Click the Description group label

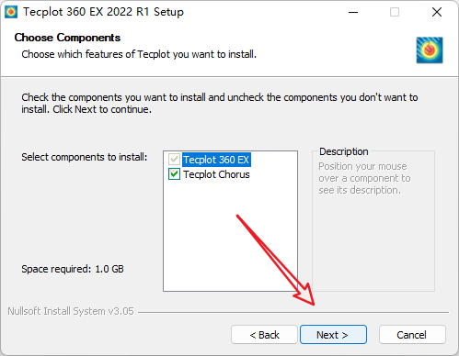344,151
